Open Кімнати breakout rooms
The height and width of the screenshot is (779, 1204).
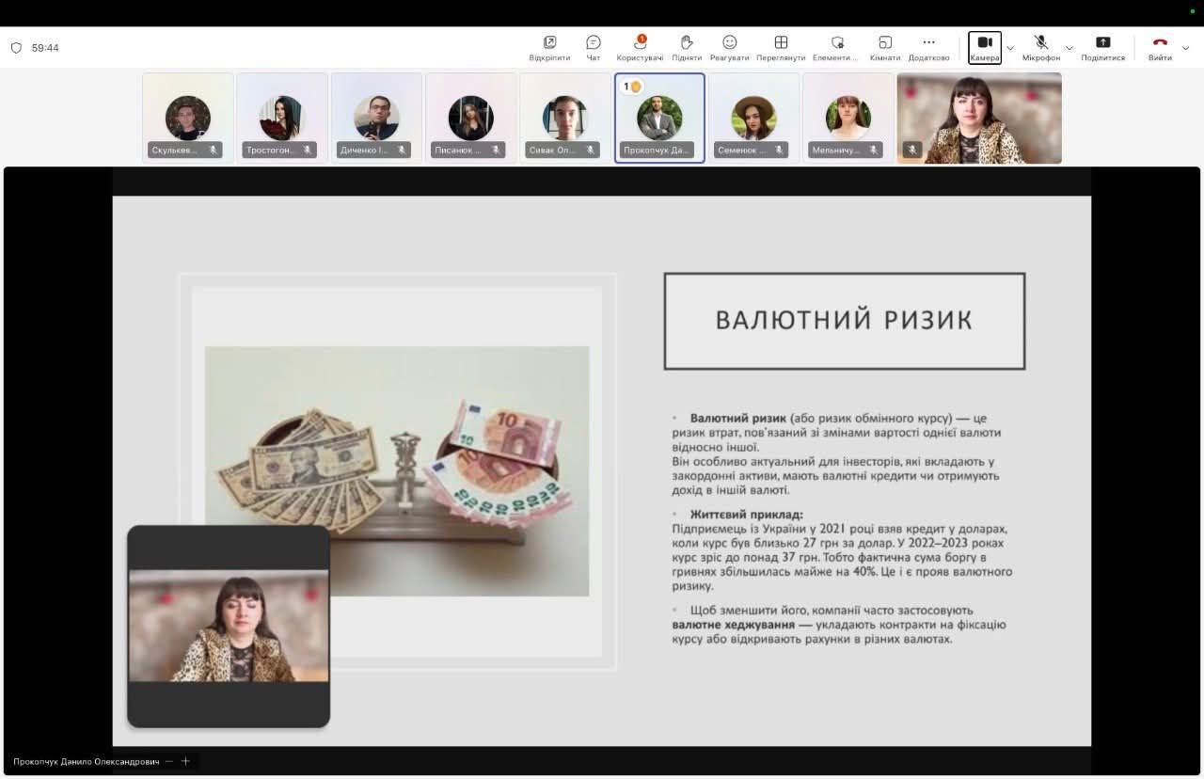pyautogui.click(x=885, y=43)
